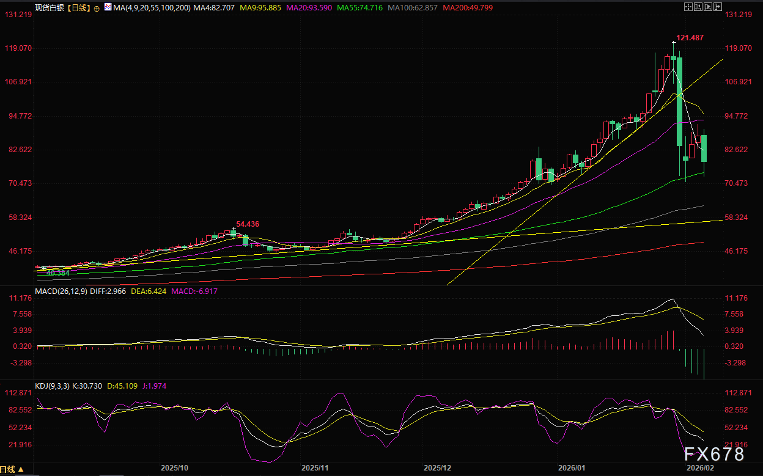Image resolution: width=763 pixels, height=476 pixels.
Task: Click the KDJ(9,3,3) indicator label
Action: tap(48, 386)
